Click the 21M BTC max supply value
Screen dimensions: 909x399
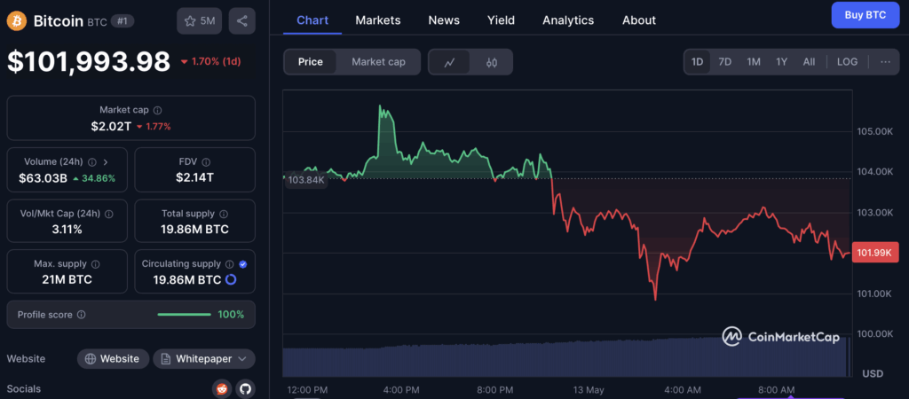point(67,279)
